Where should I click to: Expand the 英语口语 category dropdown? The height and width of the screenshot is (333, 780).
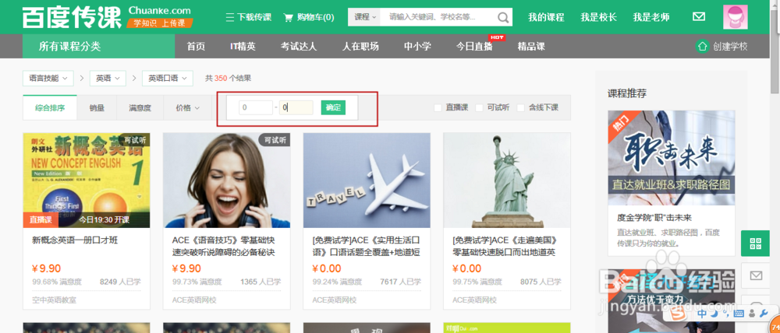pos(167,79)
